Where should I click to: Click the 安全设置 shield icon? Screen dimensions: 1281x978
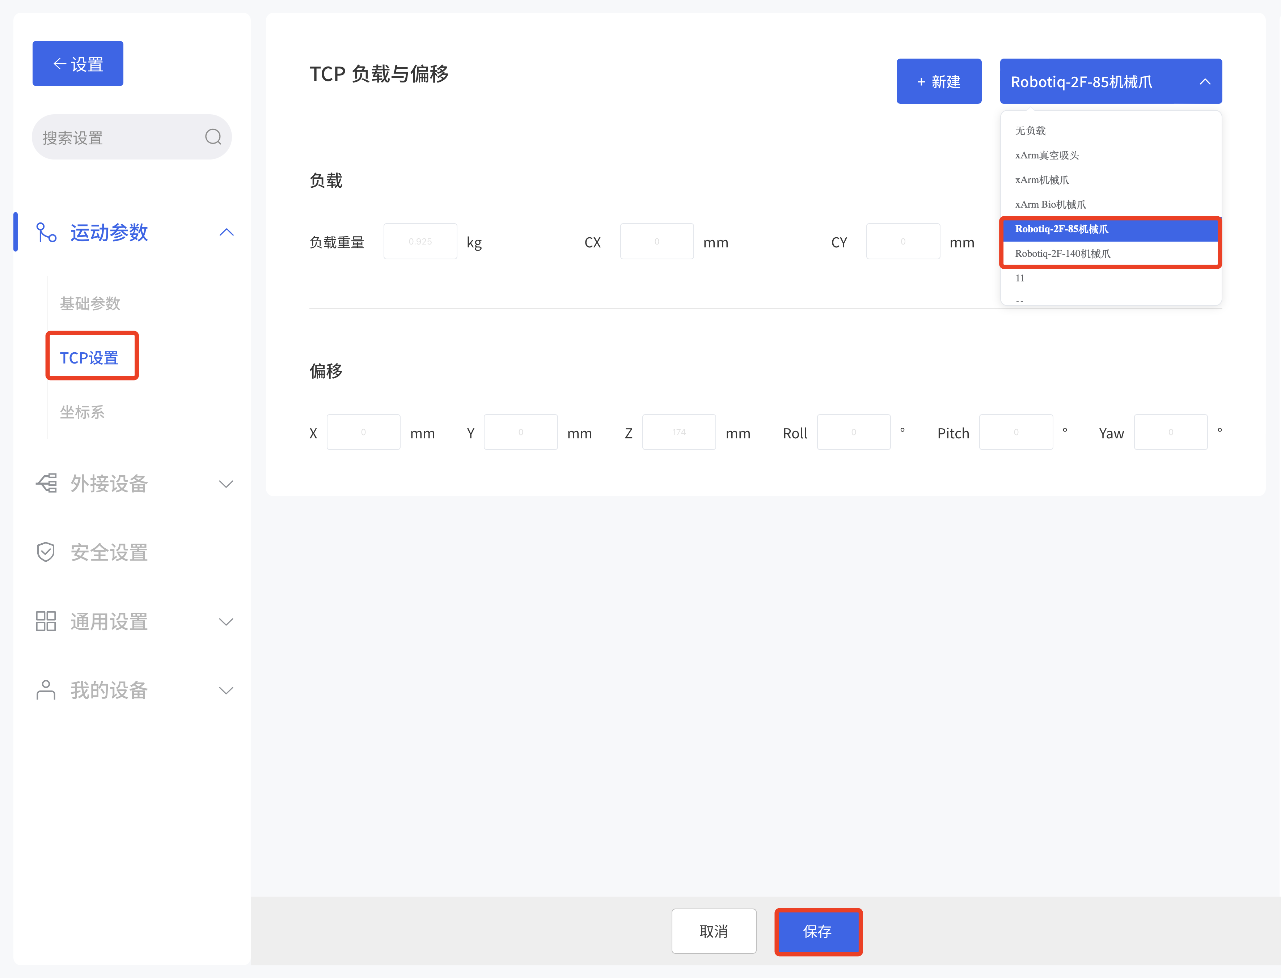46,552
